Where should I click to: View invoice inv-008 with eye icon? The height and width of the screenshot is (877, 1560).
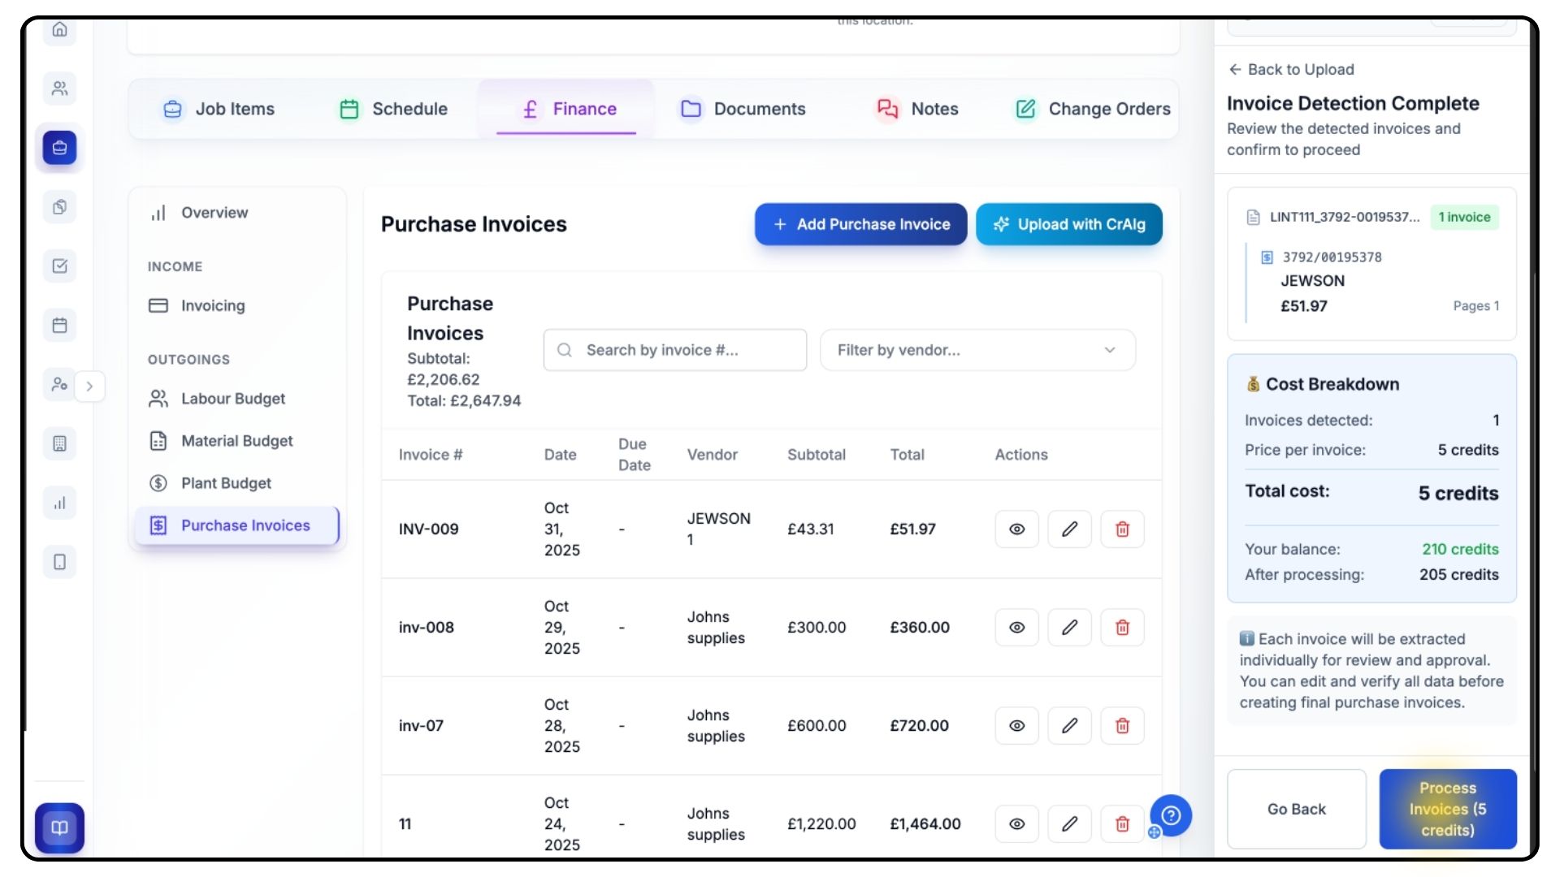1016,628
